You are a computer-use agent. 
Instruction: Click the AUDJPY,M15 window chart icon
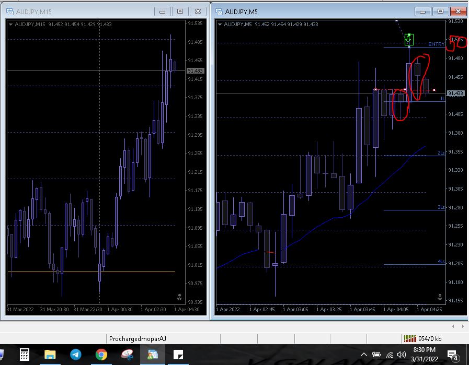click(10, 11)
